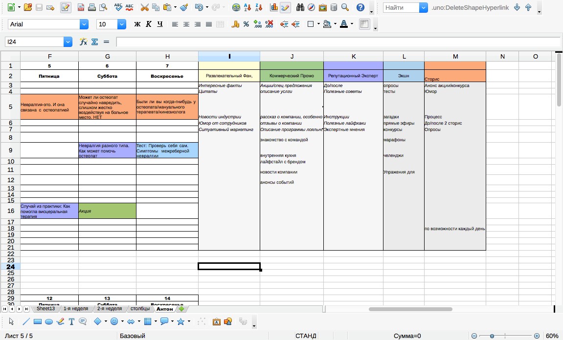Insert a chart
Viewport: 563px width, 340px height.
click(x=274, y=7)
